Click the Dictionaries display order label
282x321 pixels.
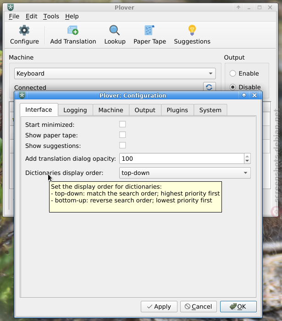coord(64,173)
